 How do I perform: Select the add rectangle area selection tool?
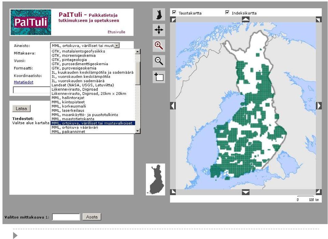(x=159, y=77)
